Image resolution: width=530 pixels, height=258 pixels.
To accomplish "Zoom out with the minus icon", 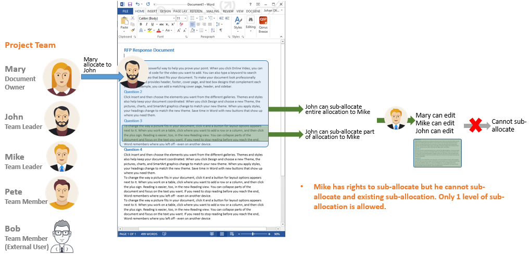I will click(239, 234).
